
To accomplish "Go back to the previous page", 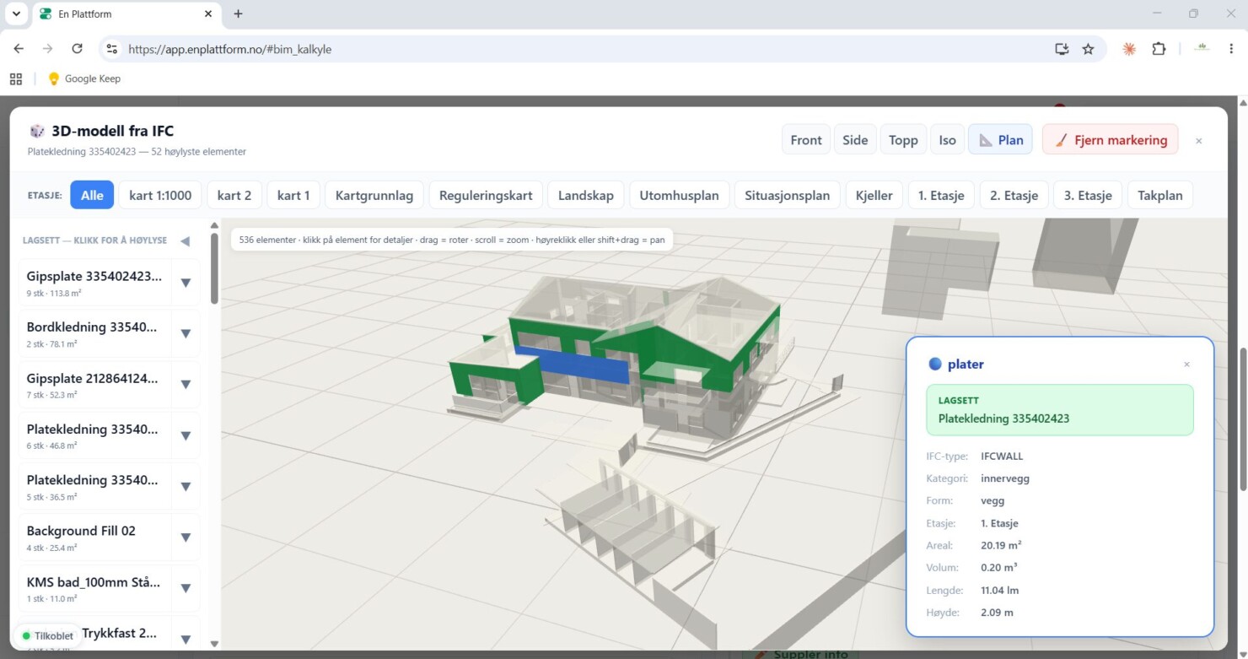I will (19, 49).
